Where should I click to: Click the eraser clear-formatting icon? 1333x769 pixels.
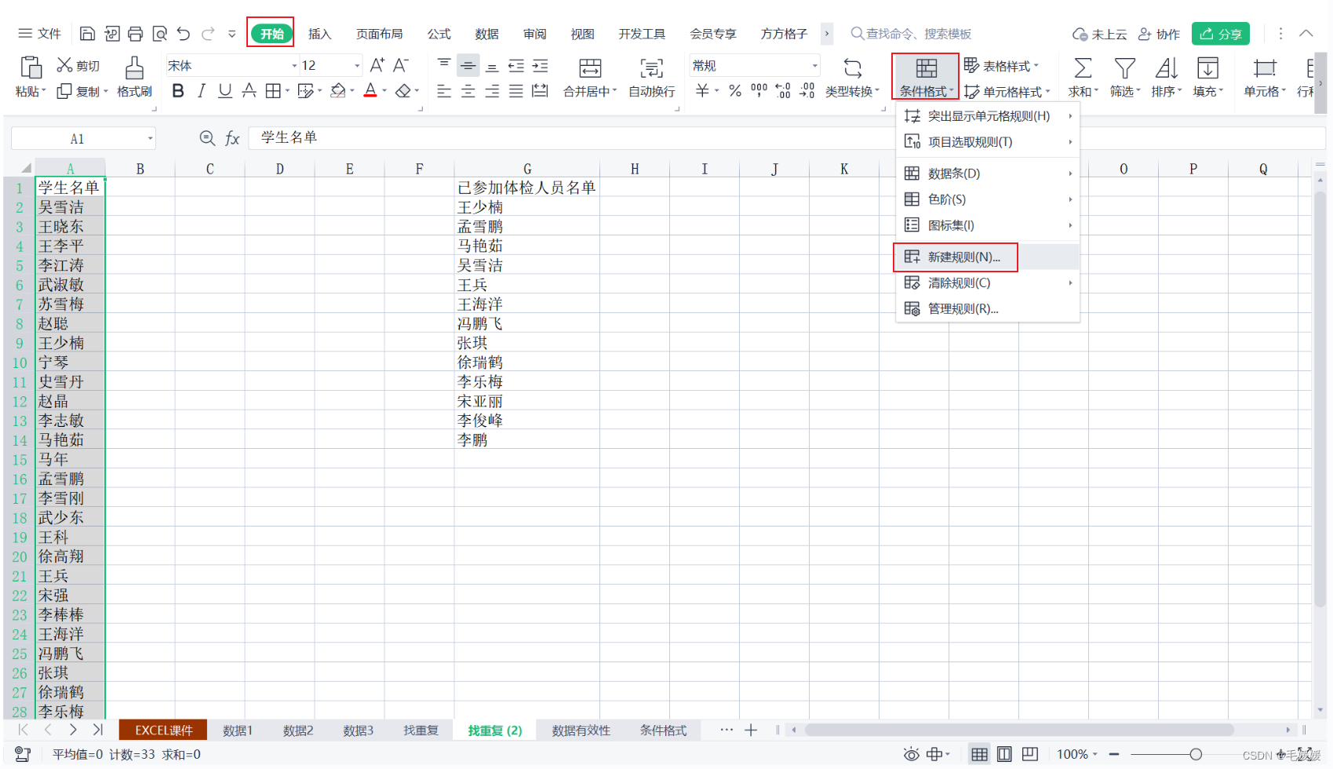coord(403,91)
